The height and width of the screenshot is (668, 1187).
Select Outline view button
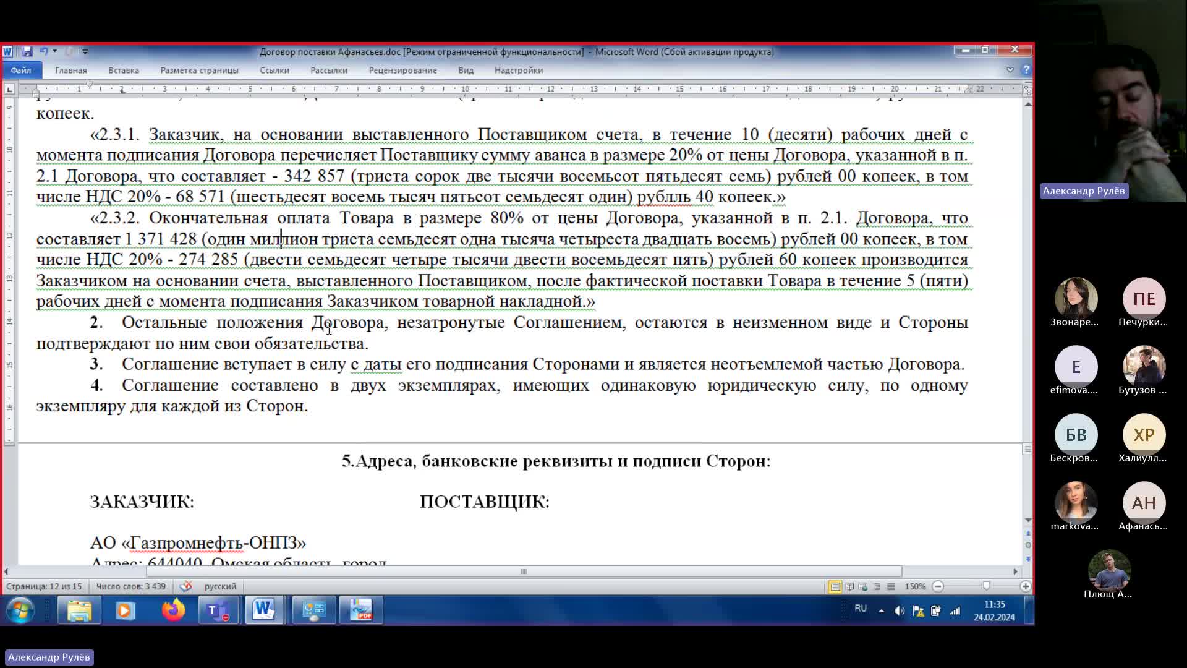click(x=877, y=586)
